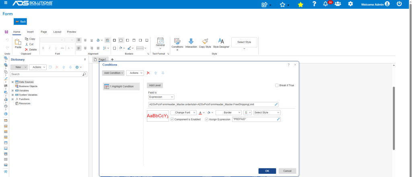Toggle word wrap alignment icon
This screenshot has width=412, height=177.
[107, 40]
